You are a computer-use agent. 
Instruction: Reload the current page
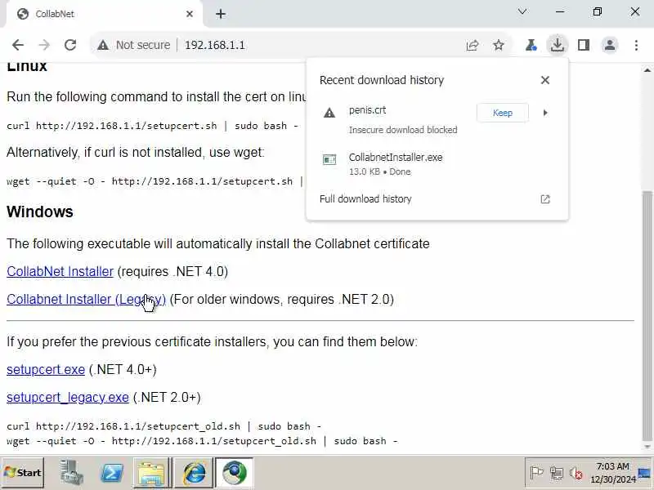click(70, 45)
